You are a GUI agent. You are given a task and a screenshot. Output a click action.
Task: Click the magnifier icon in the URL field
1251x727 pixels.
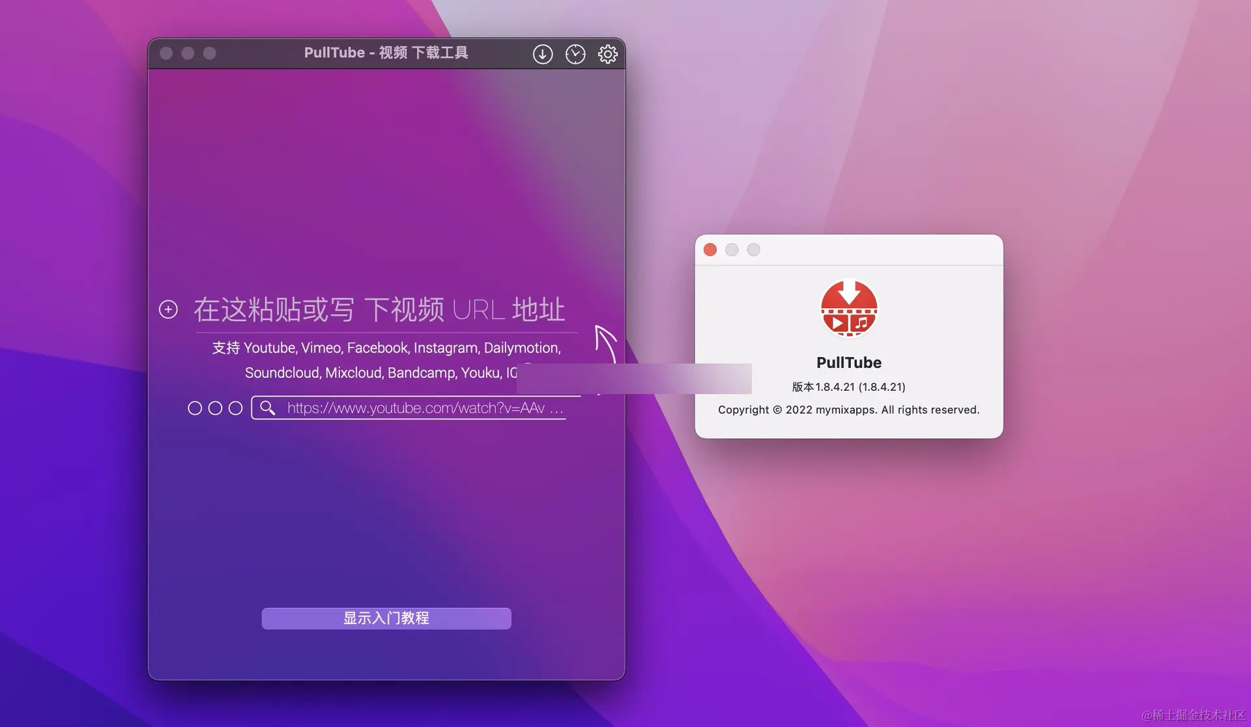click(x=267, y=408)
